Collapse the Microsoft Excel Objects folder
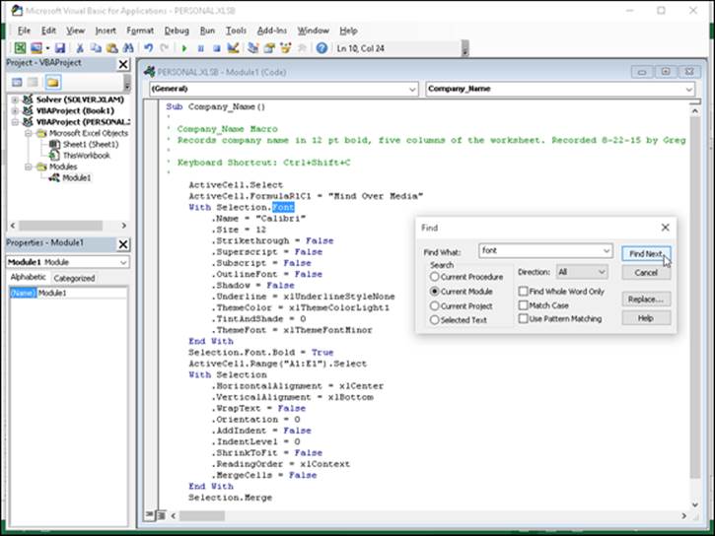This screenshot has width=715, height=536. click(29, 133)
